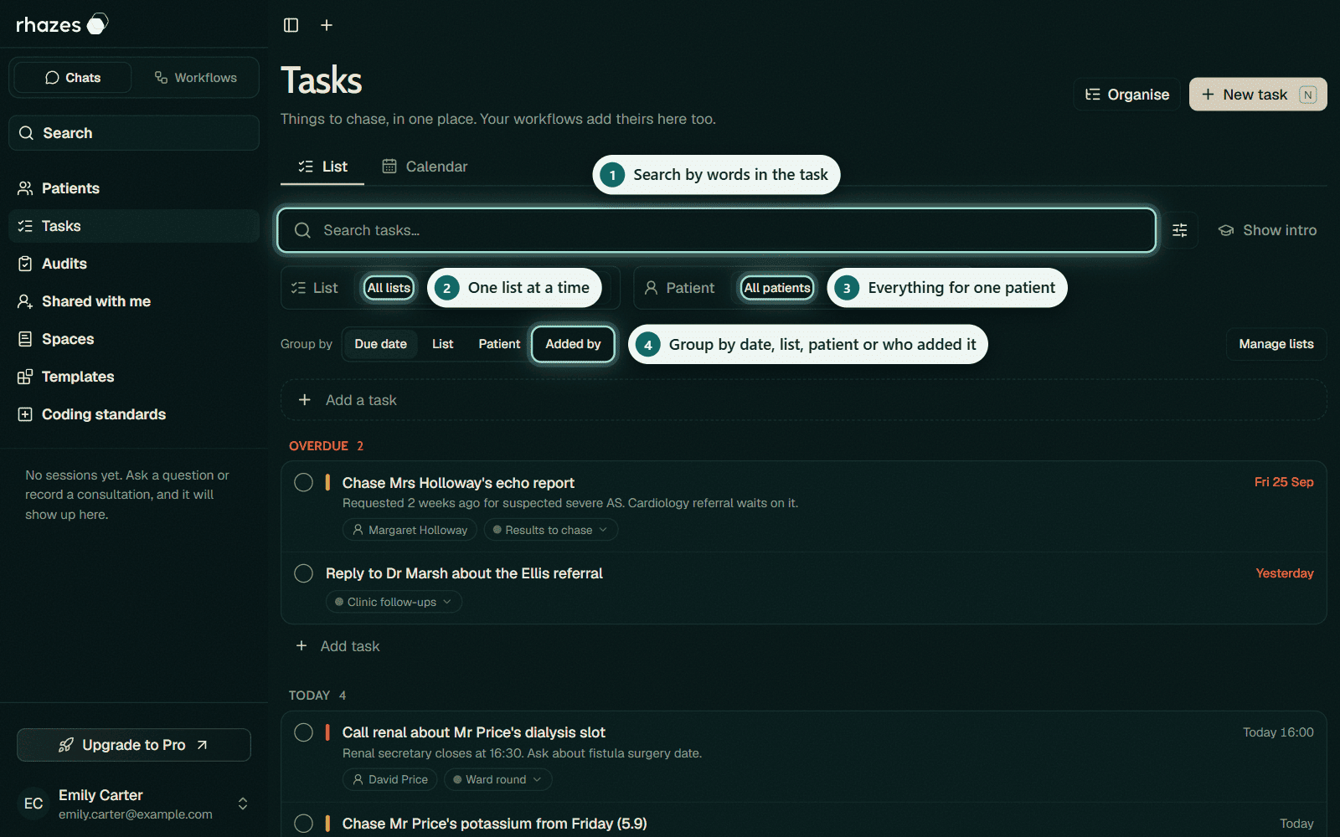Click the OVERDUE section header
Image resolution: width=1340 pixels, height=837 pixels.
(x=326, y=446)
